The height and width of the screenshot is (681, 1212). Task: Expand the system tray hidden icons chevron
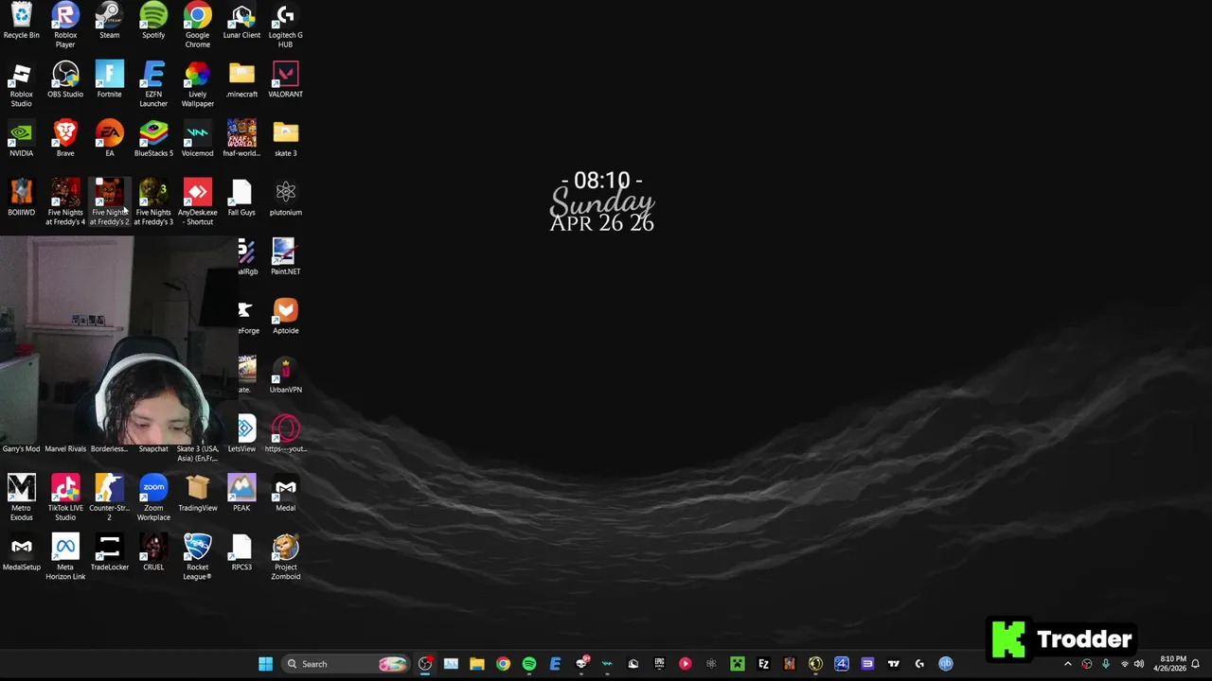click(x=1068, y=664)
